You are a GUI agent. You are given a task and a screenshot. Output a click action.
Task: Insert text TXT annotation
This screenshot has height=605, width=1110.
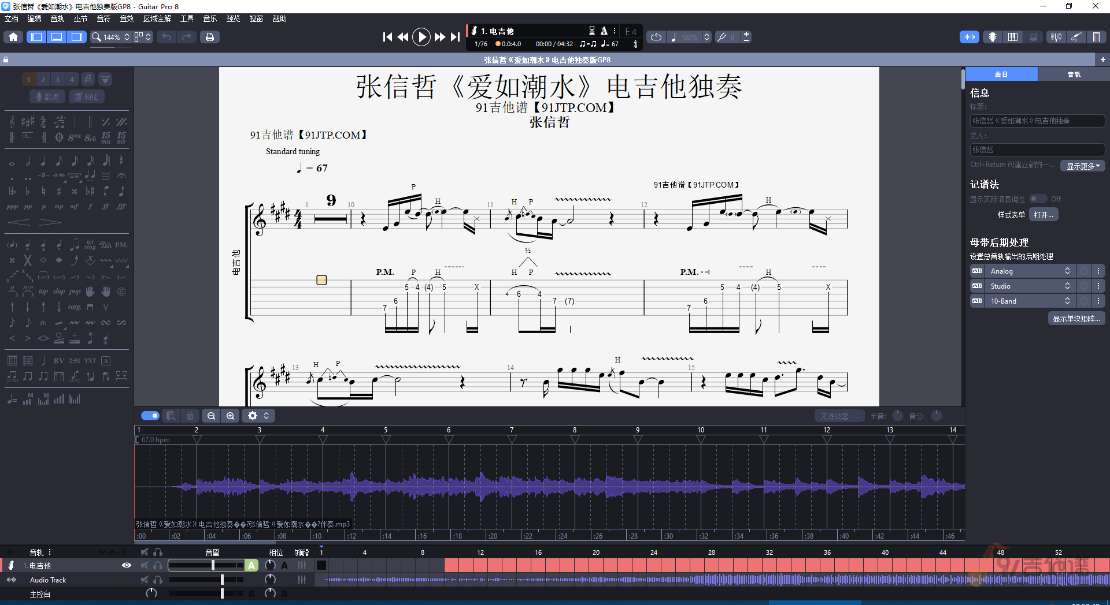tap(90, 361)
